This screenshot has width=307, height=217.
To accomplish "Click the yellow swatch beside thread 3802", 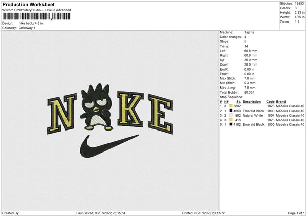I will 231,106.
